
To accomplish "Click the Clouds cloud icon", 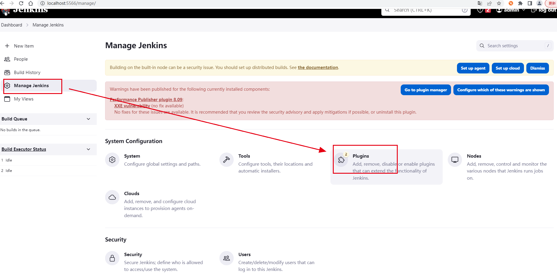I will point(112,197).
